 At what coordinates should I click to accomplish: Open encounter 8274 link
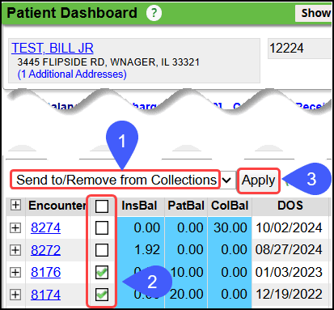45,227
